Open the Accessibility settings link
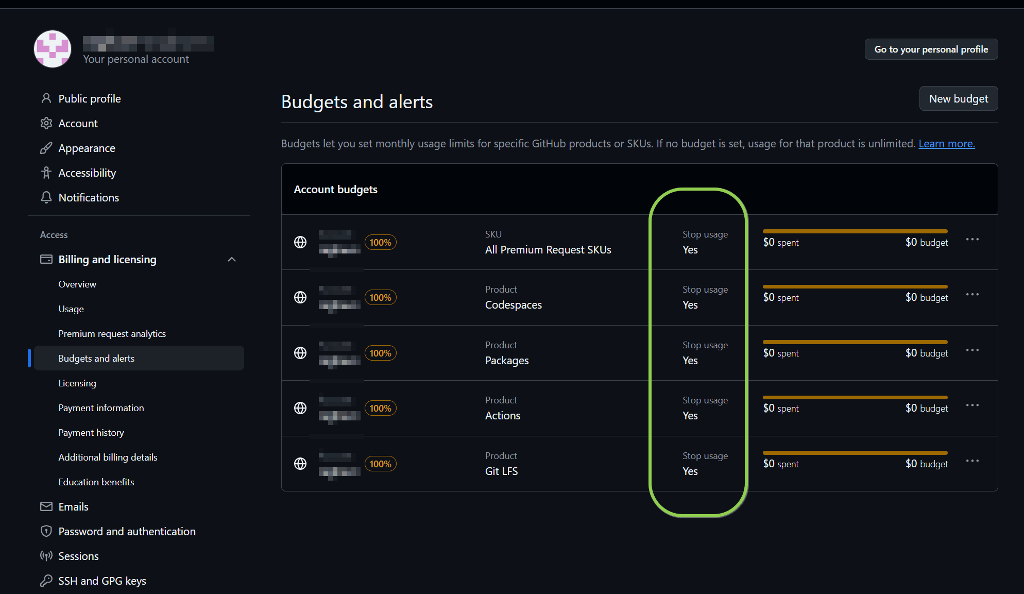The height and width of the screenshot is (594, 1024). 87,173
